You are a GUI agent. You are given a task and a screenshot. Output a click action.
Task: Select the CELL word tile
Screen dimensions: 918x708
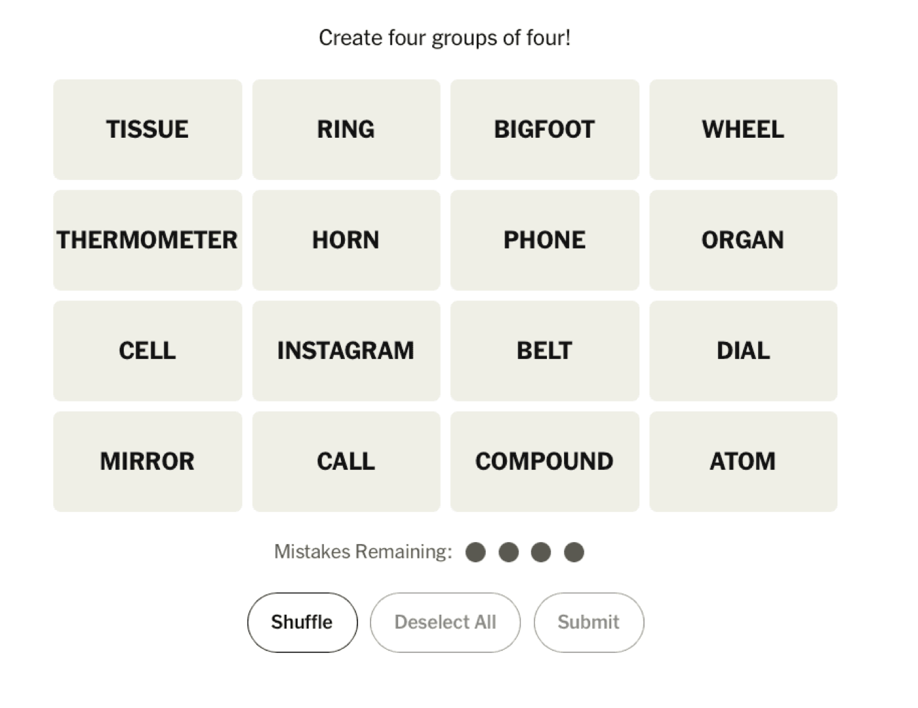(x=147, y=350)
